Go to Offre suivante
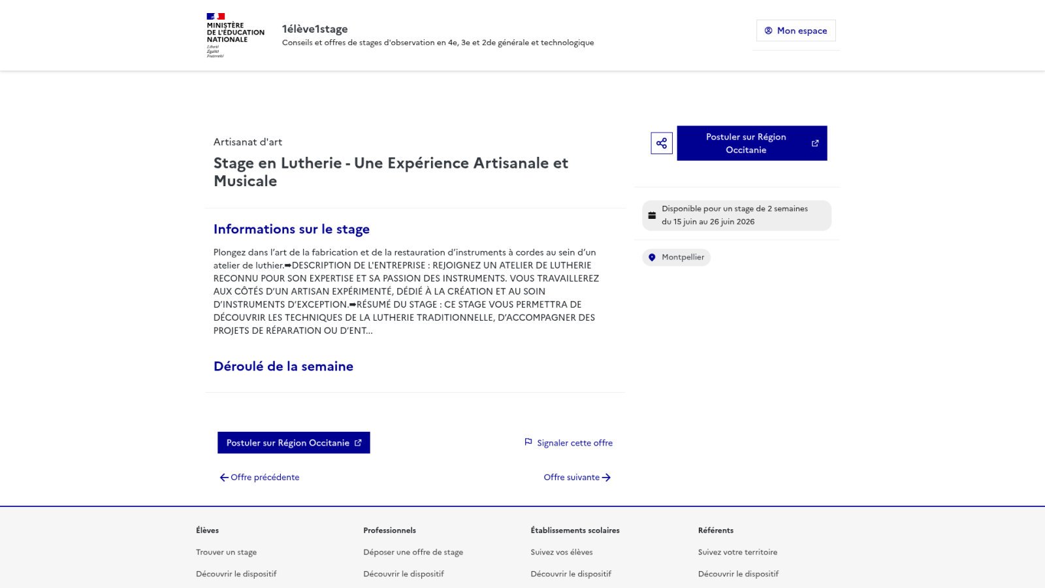Screen dimensions: 1045x588 [577, 477]
